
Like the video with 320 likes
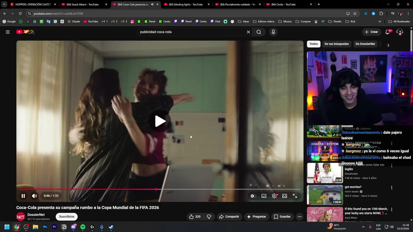pyautogui.click(x=195, y=217)
